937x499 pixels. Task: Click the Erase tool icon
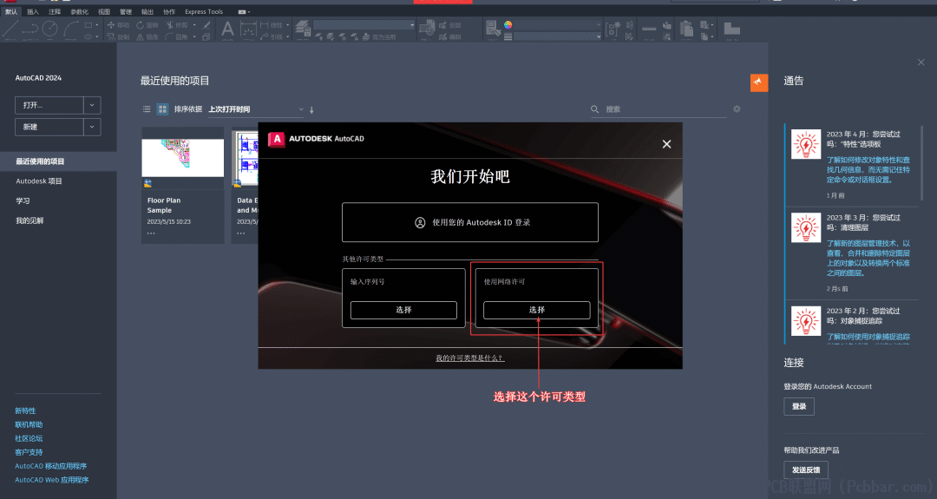coord(206,25)
